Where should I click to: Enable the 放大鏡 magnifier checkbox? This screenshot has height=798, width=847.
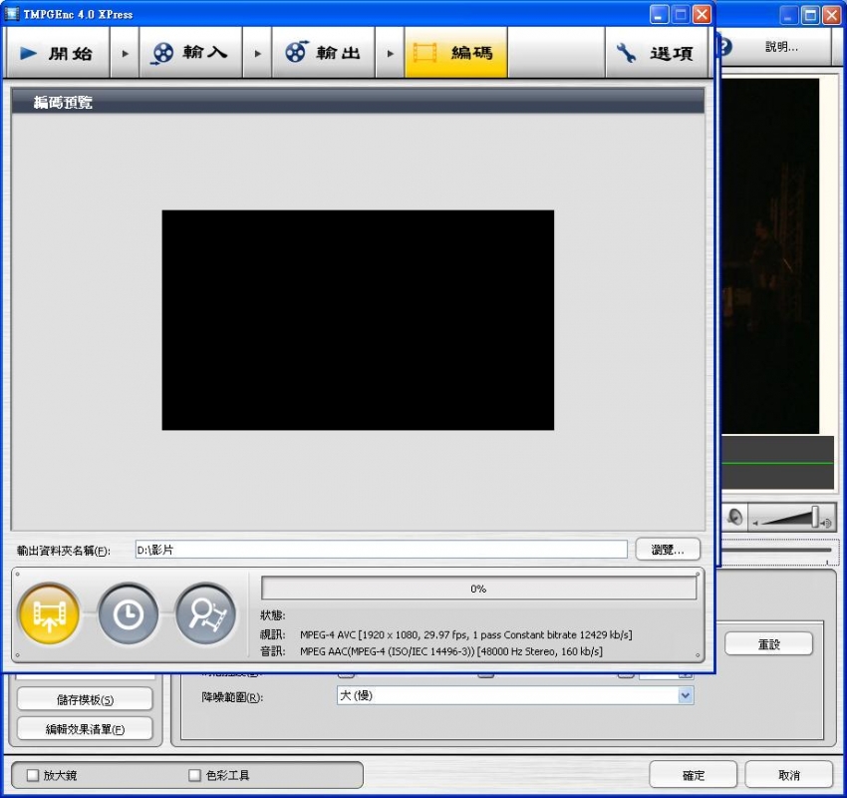[33, 775]
